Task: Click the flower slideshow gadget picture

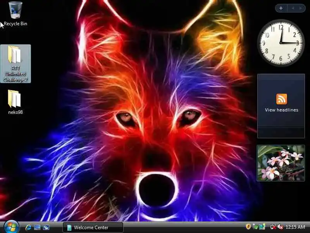Action: [281, 163]
